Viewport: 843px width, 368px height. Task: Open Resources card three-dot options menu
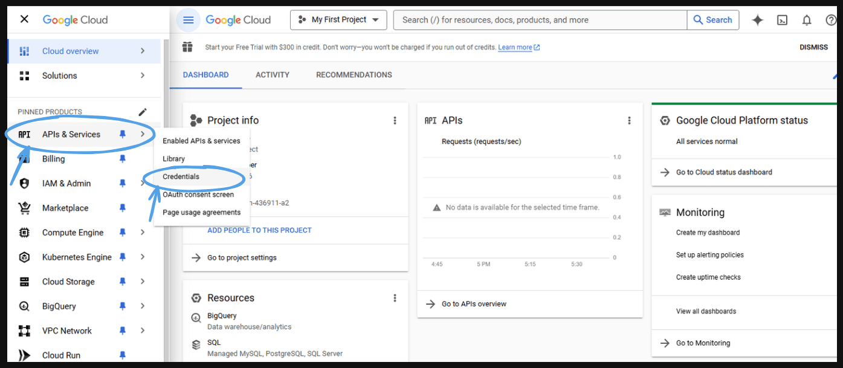point(395,298)
